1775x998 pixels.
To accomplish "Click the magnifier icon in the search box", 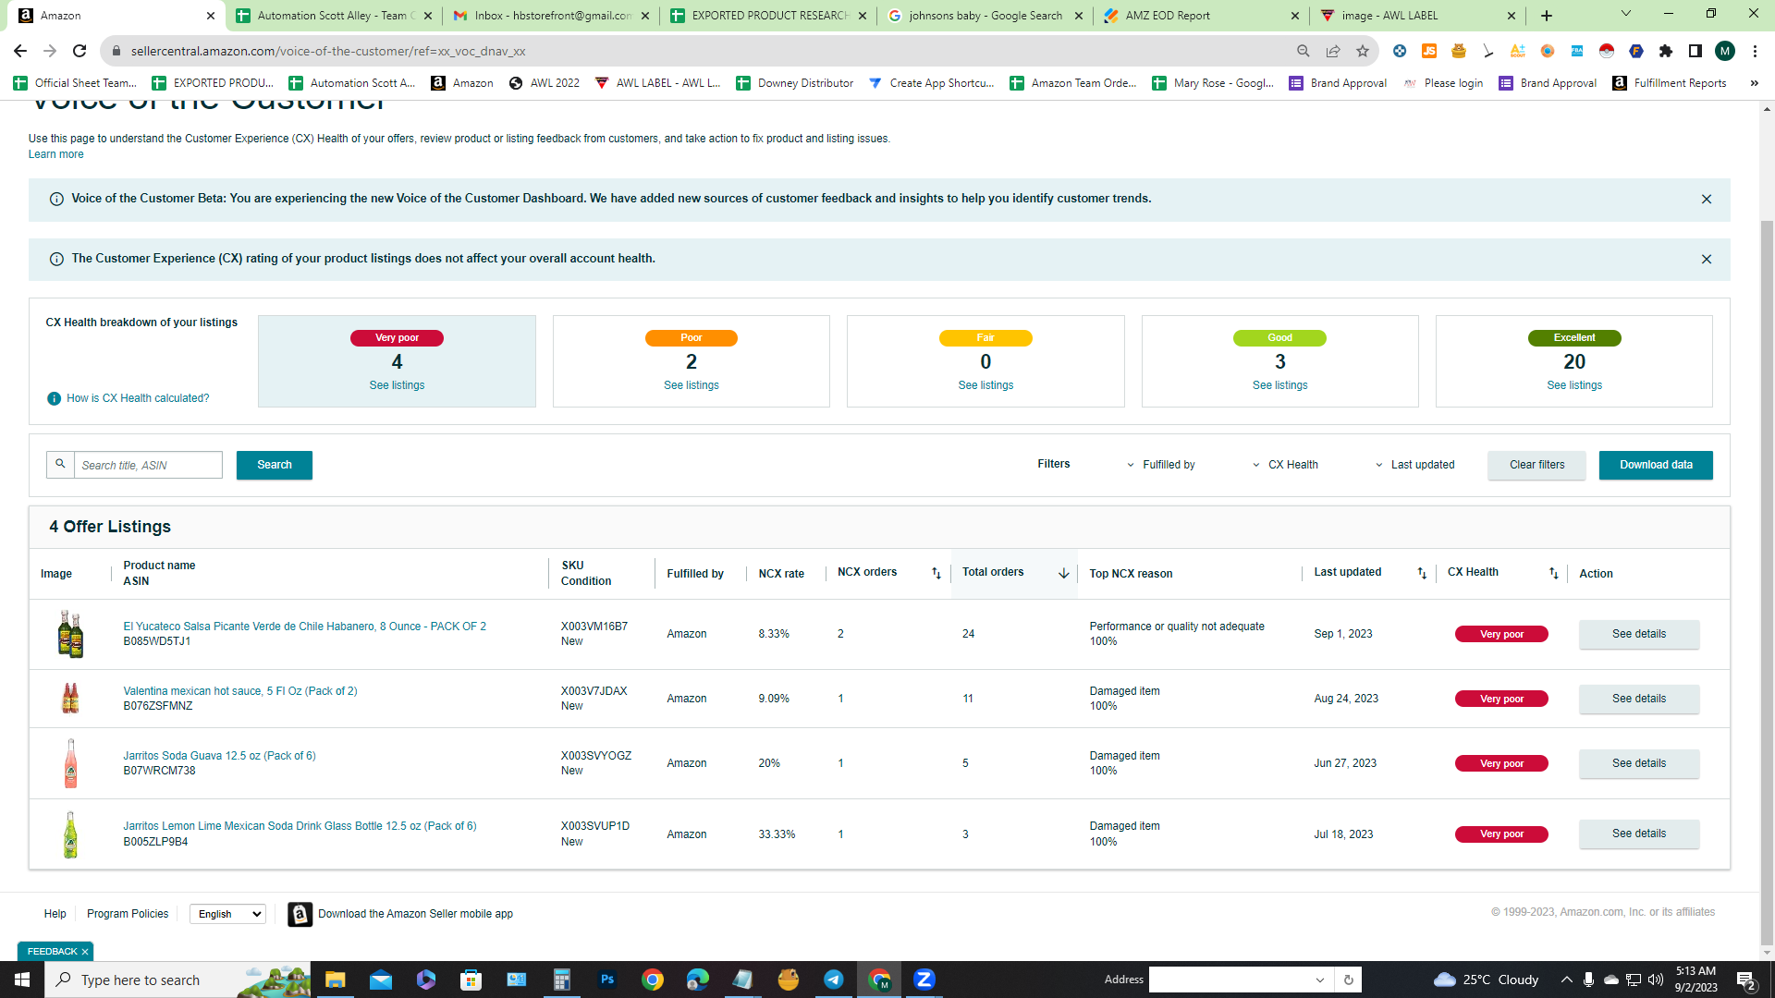I will click(60, 464).
